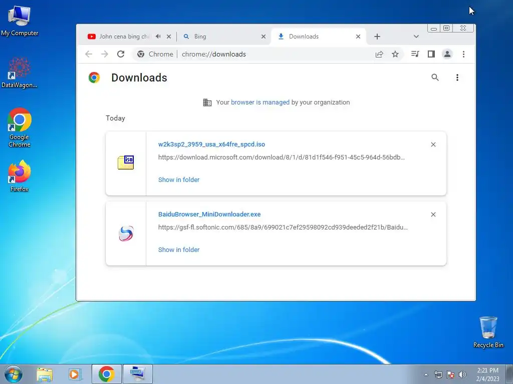Reload the downloads page

(121, 54)
